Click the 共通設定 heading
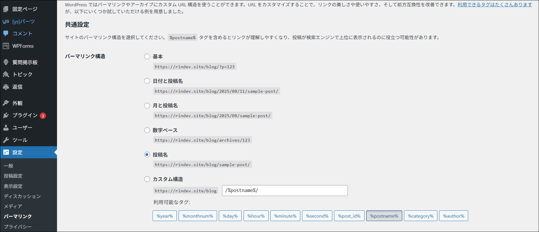Image resolution: width=539 pixels, height=232 pixels. tap(77, 25)
